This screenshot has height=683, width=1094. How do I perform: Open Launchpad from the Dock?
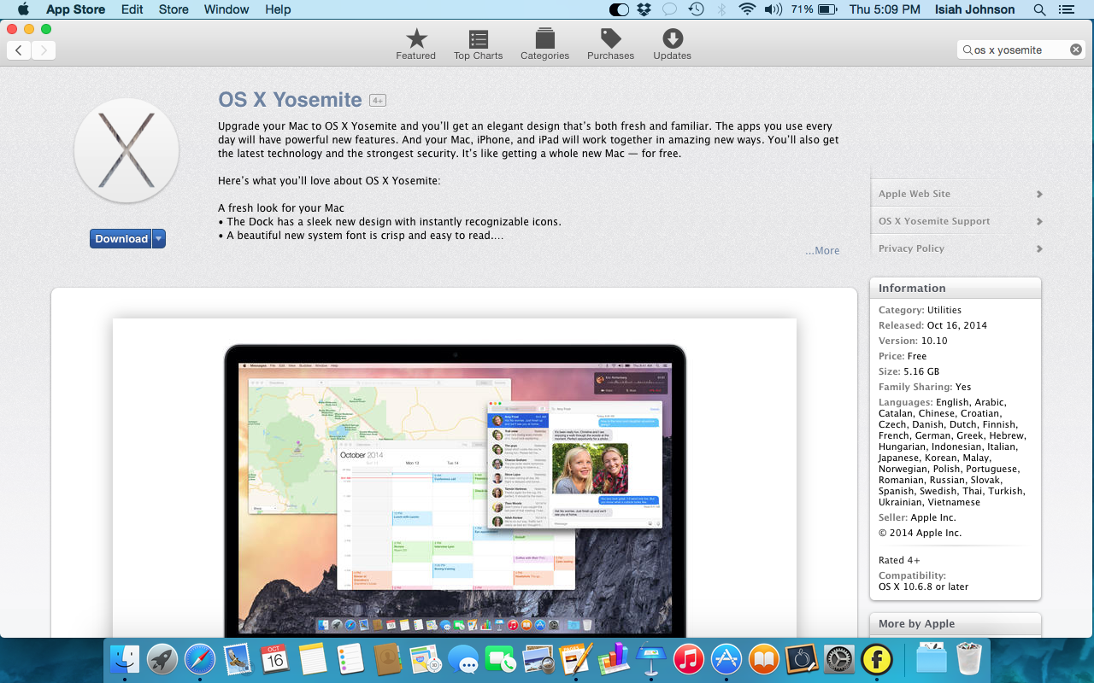click(x=162, y=659)
